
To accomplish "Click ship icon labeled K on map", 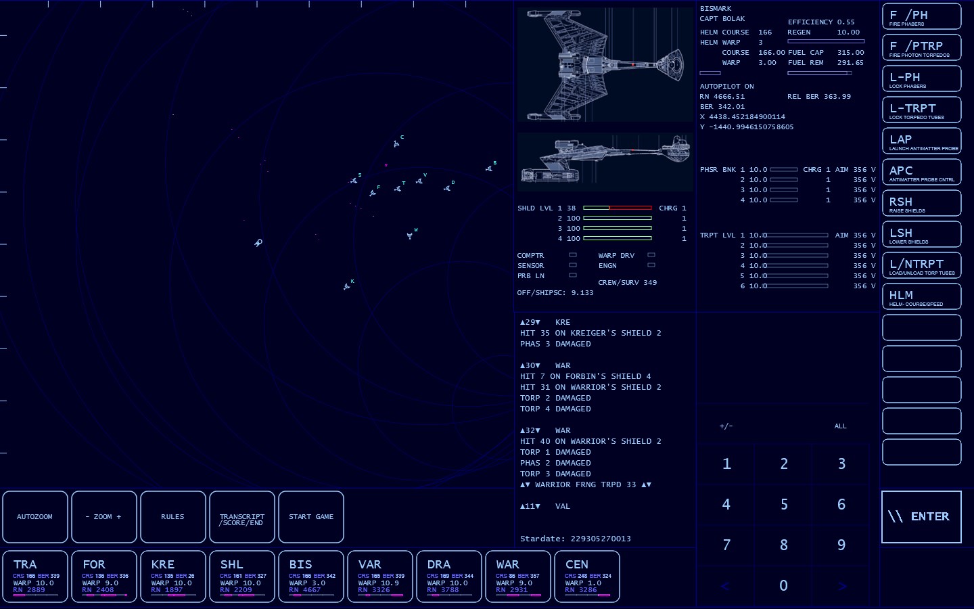I will click(x=347, y=287).
